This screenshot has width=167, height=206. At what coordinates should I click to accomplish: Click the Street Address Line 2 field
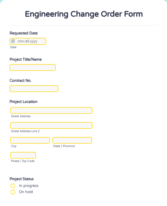point(51,125)
